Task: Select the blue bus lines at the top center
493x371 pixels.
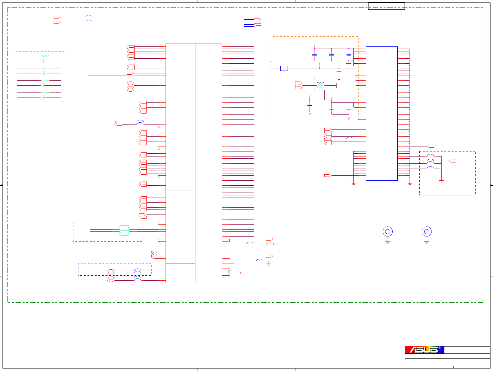Action: click(249, 23)
